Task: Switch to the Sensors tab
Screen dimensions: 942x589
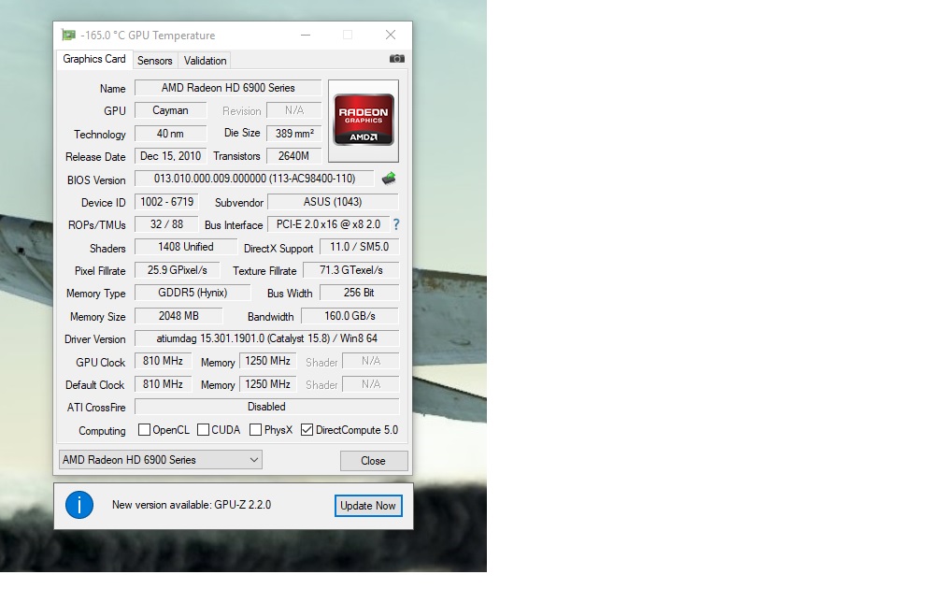Action: coord(154,60)
